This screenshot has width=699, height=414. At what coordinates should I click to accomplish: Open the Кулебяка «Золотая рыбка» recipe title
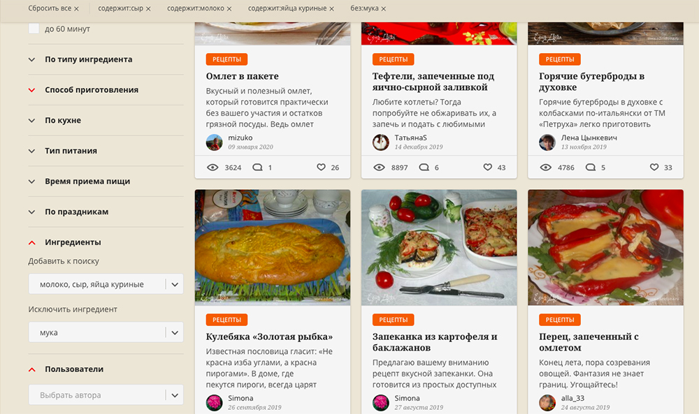(x=269, y=337)
